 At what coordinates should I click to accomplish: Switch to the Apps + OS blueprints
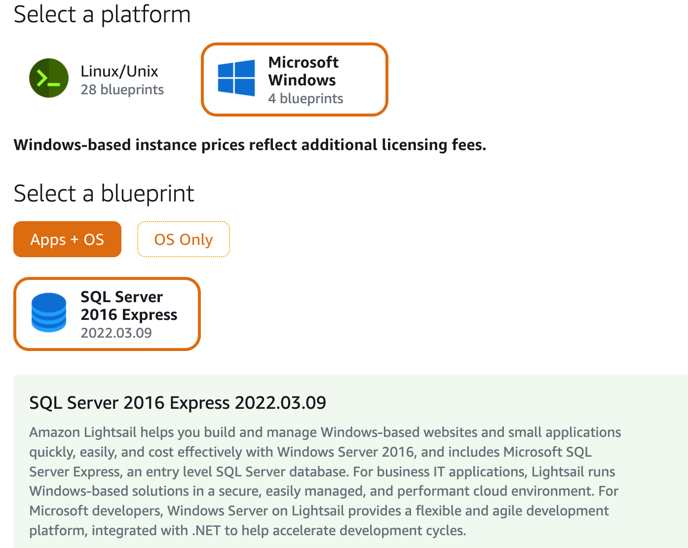click(x=67, y=239)
